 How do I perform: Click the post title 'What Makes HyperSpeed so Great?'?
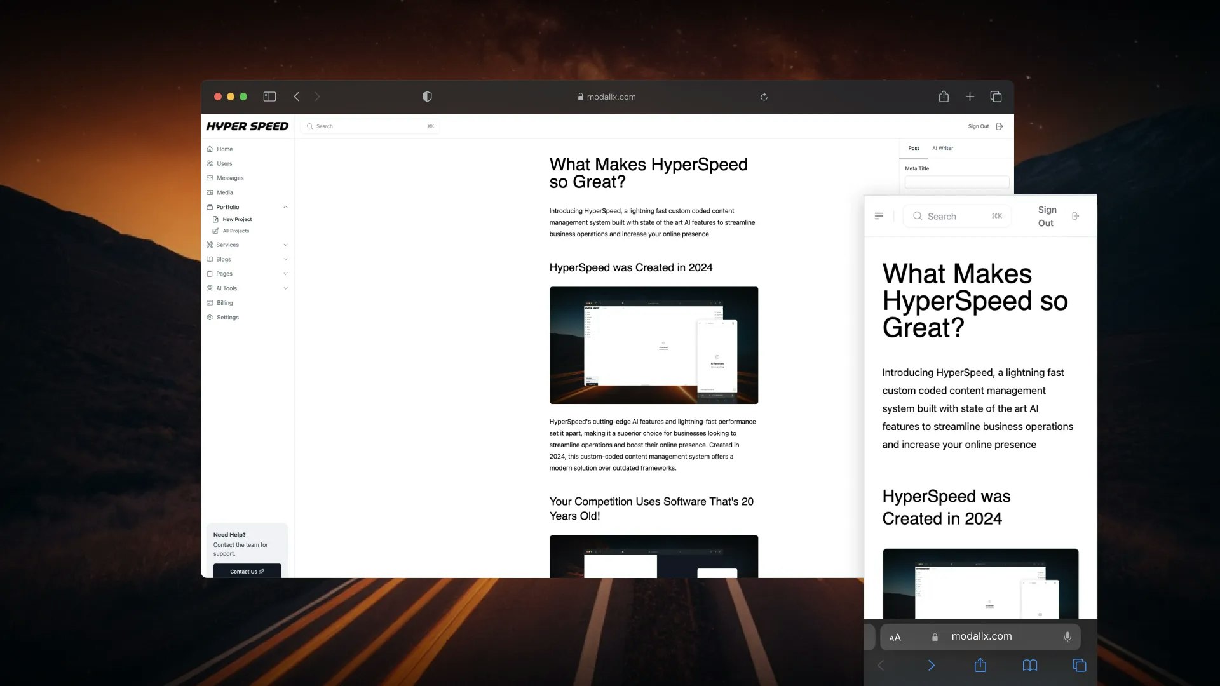click(x=649, y=173)
